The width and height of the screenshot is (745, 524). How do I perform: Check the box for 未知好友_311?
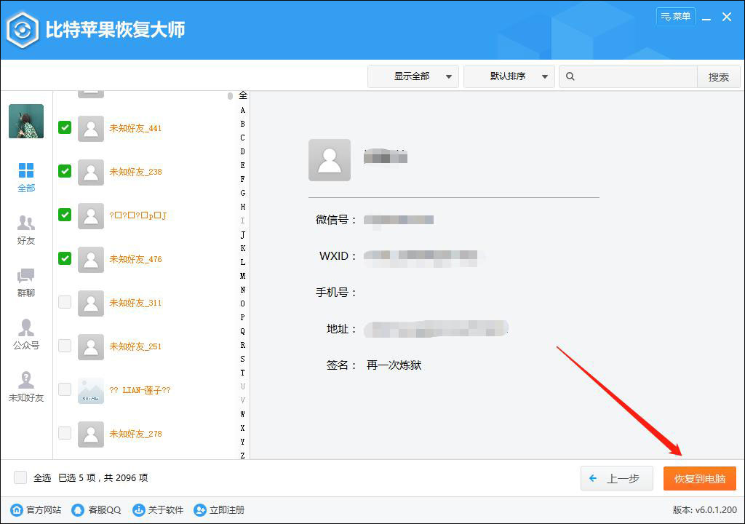click(x=64, y=303)
